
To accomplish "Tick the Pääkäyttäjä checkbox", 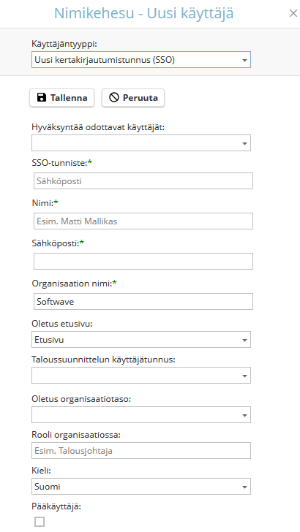I will (40, 522).
